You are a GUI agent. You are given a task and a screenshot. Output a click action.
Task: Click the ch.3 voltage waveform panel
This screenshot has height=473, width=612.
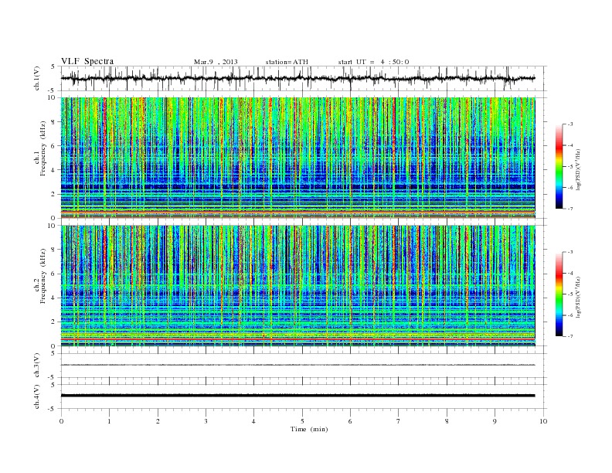[x=304, y=366]
